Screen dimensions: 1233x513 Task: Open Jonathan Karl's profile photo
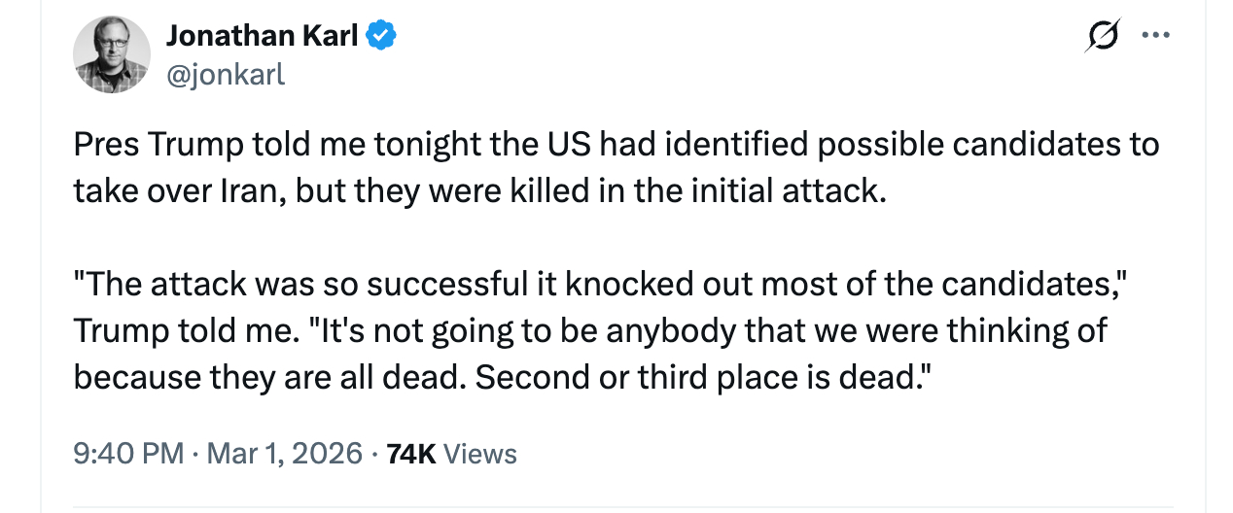pyautogui.click(x=112, y=55)
